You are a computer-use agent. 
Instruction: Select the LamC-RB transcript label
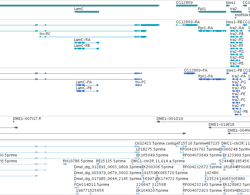point(82,46)
